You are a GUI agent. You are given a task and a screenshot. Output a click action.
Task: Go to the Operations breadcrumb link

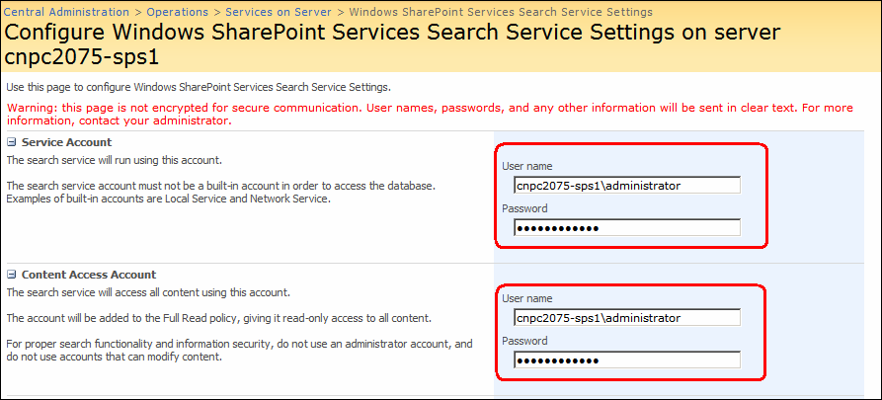pos(177,11)
